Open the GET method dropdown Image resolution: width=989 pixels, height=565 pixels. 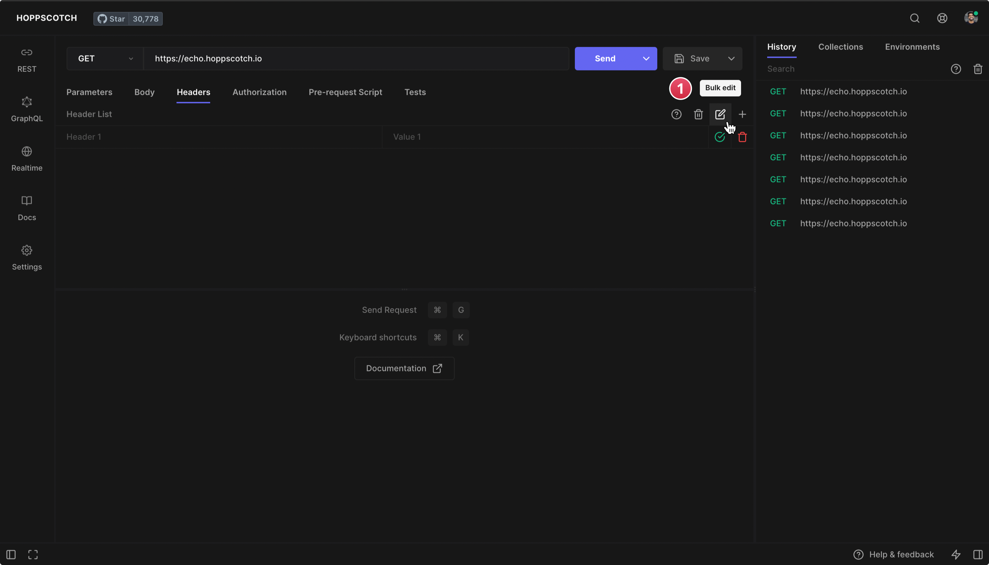tap(105, 59)
